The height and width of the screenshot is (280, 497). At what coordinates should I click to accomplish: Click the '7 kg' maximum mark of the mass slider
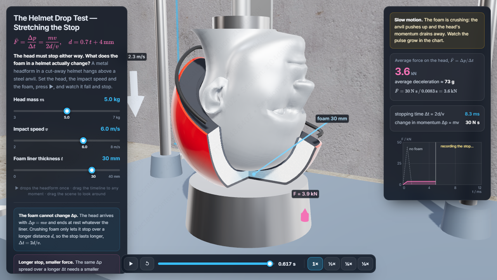116,117
